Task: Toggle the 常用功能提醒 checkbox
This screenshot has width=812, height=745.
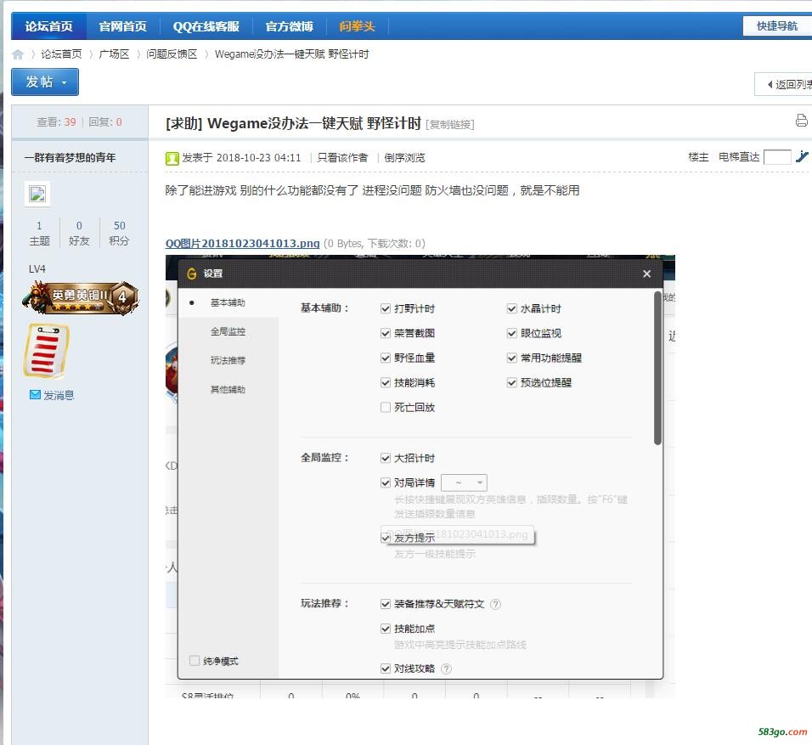Action: pyautogui.click(x=511, y=358)
